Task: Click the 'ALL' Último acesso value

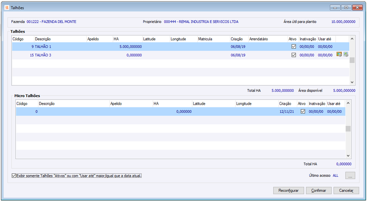Action: click(x=335, y=175)
